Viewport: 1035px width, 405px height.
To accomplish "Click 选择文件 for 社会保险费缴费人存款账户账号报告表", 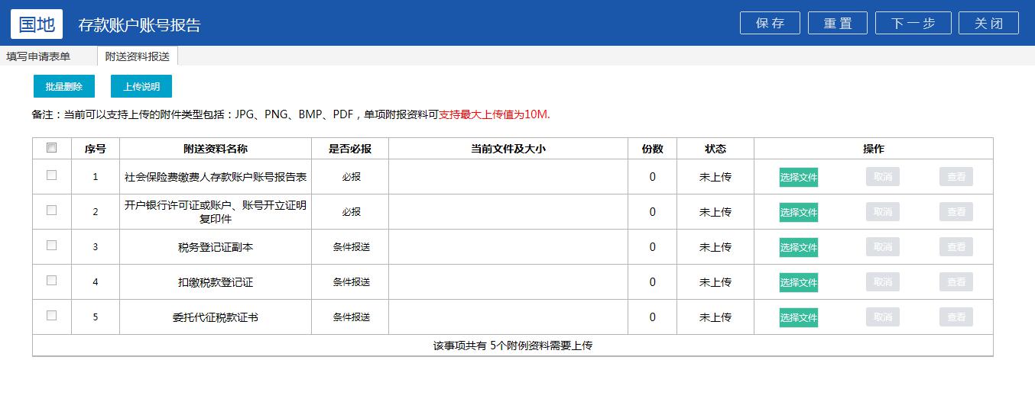I will pyautogui.click(x=799, y=177).
